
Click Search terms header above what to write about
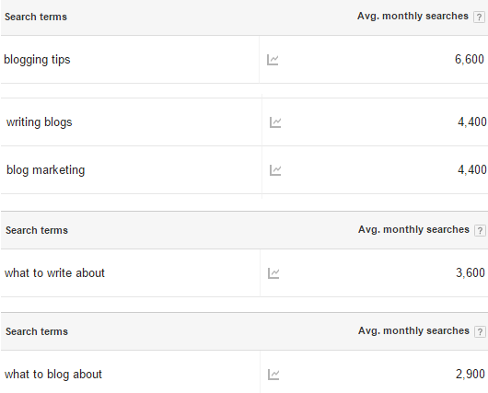(x=37, y=230)
